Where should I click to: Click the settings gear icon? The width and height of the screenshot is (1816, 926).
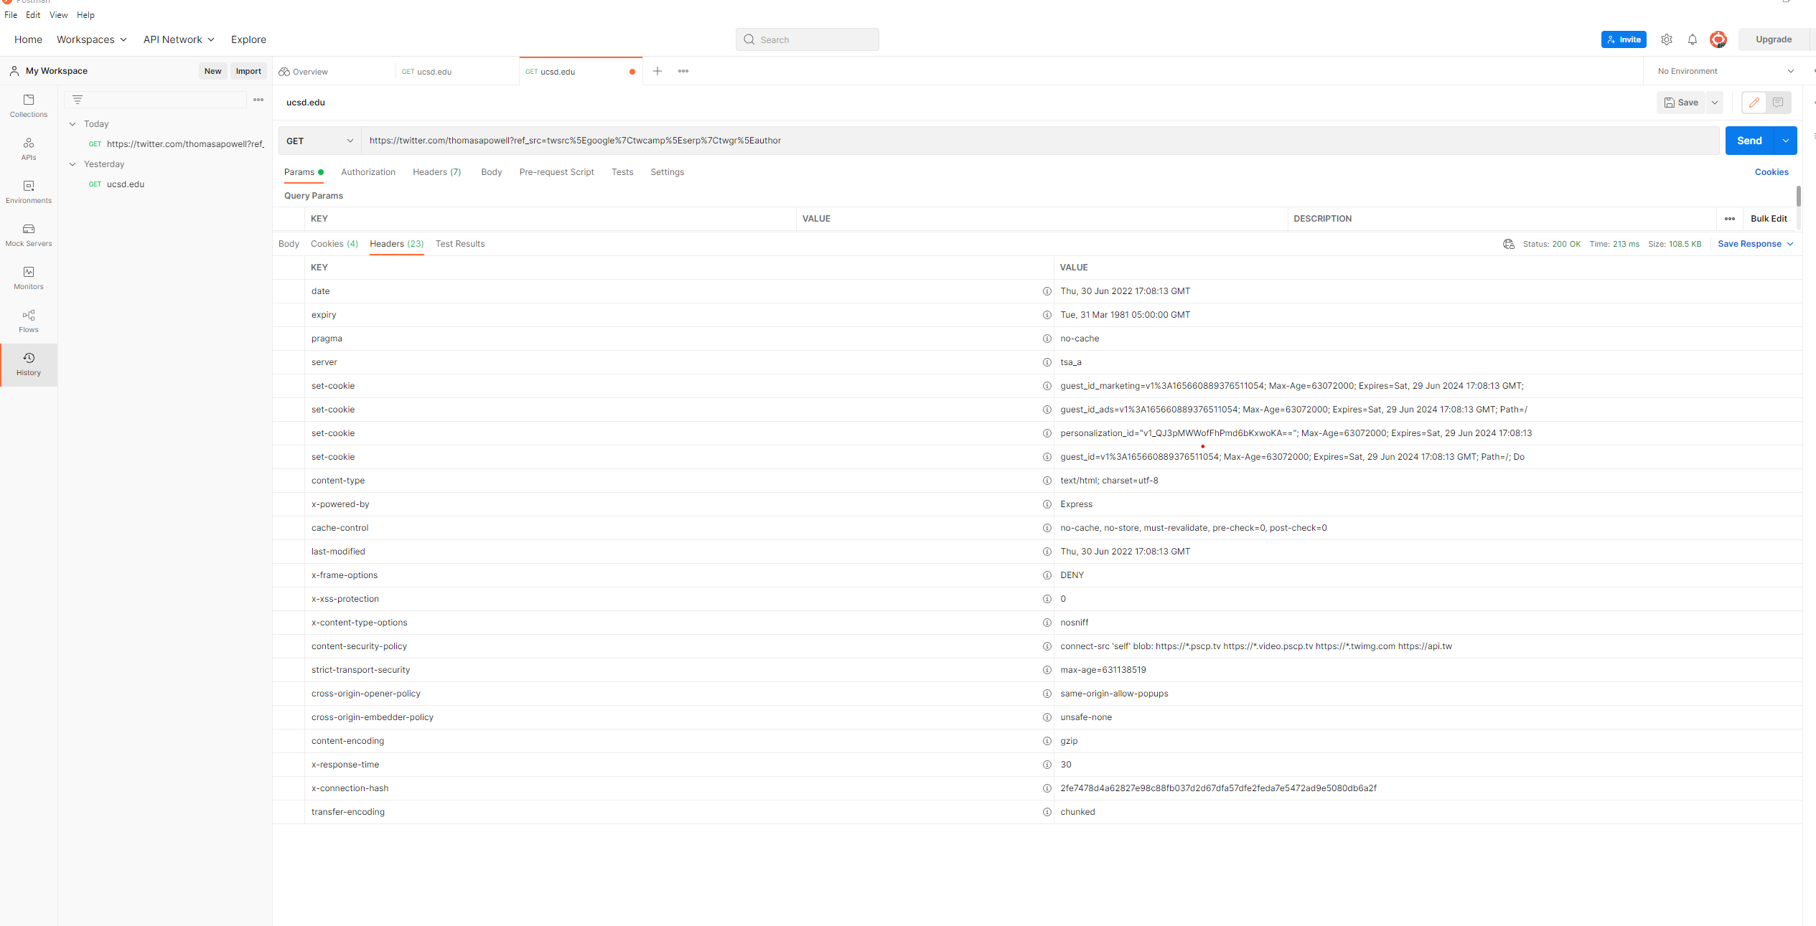coord(1667,39)
